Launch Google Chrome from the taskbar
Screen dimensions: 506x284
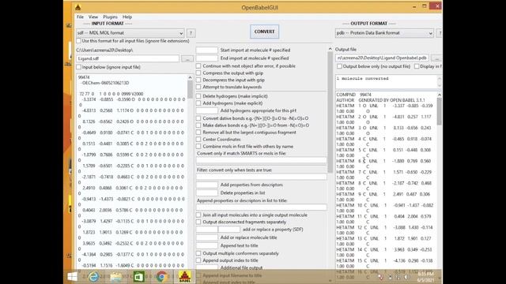pos(161,277)
